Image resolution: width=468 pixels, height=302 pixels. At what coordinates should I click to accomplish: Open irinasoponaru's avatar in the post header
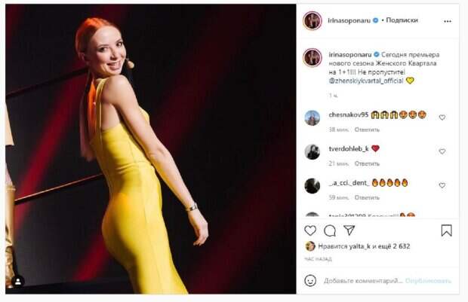click(312, 21)
